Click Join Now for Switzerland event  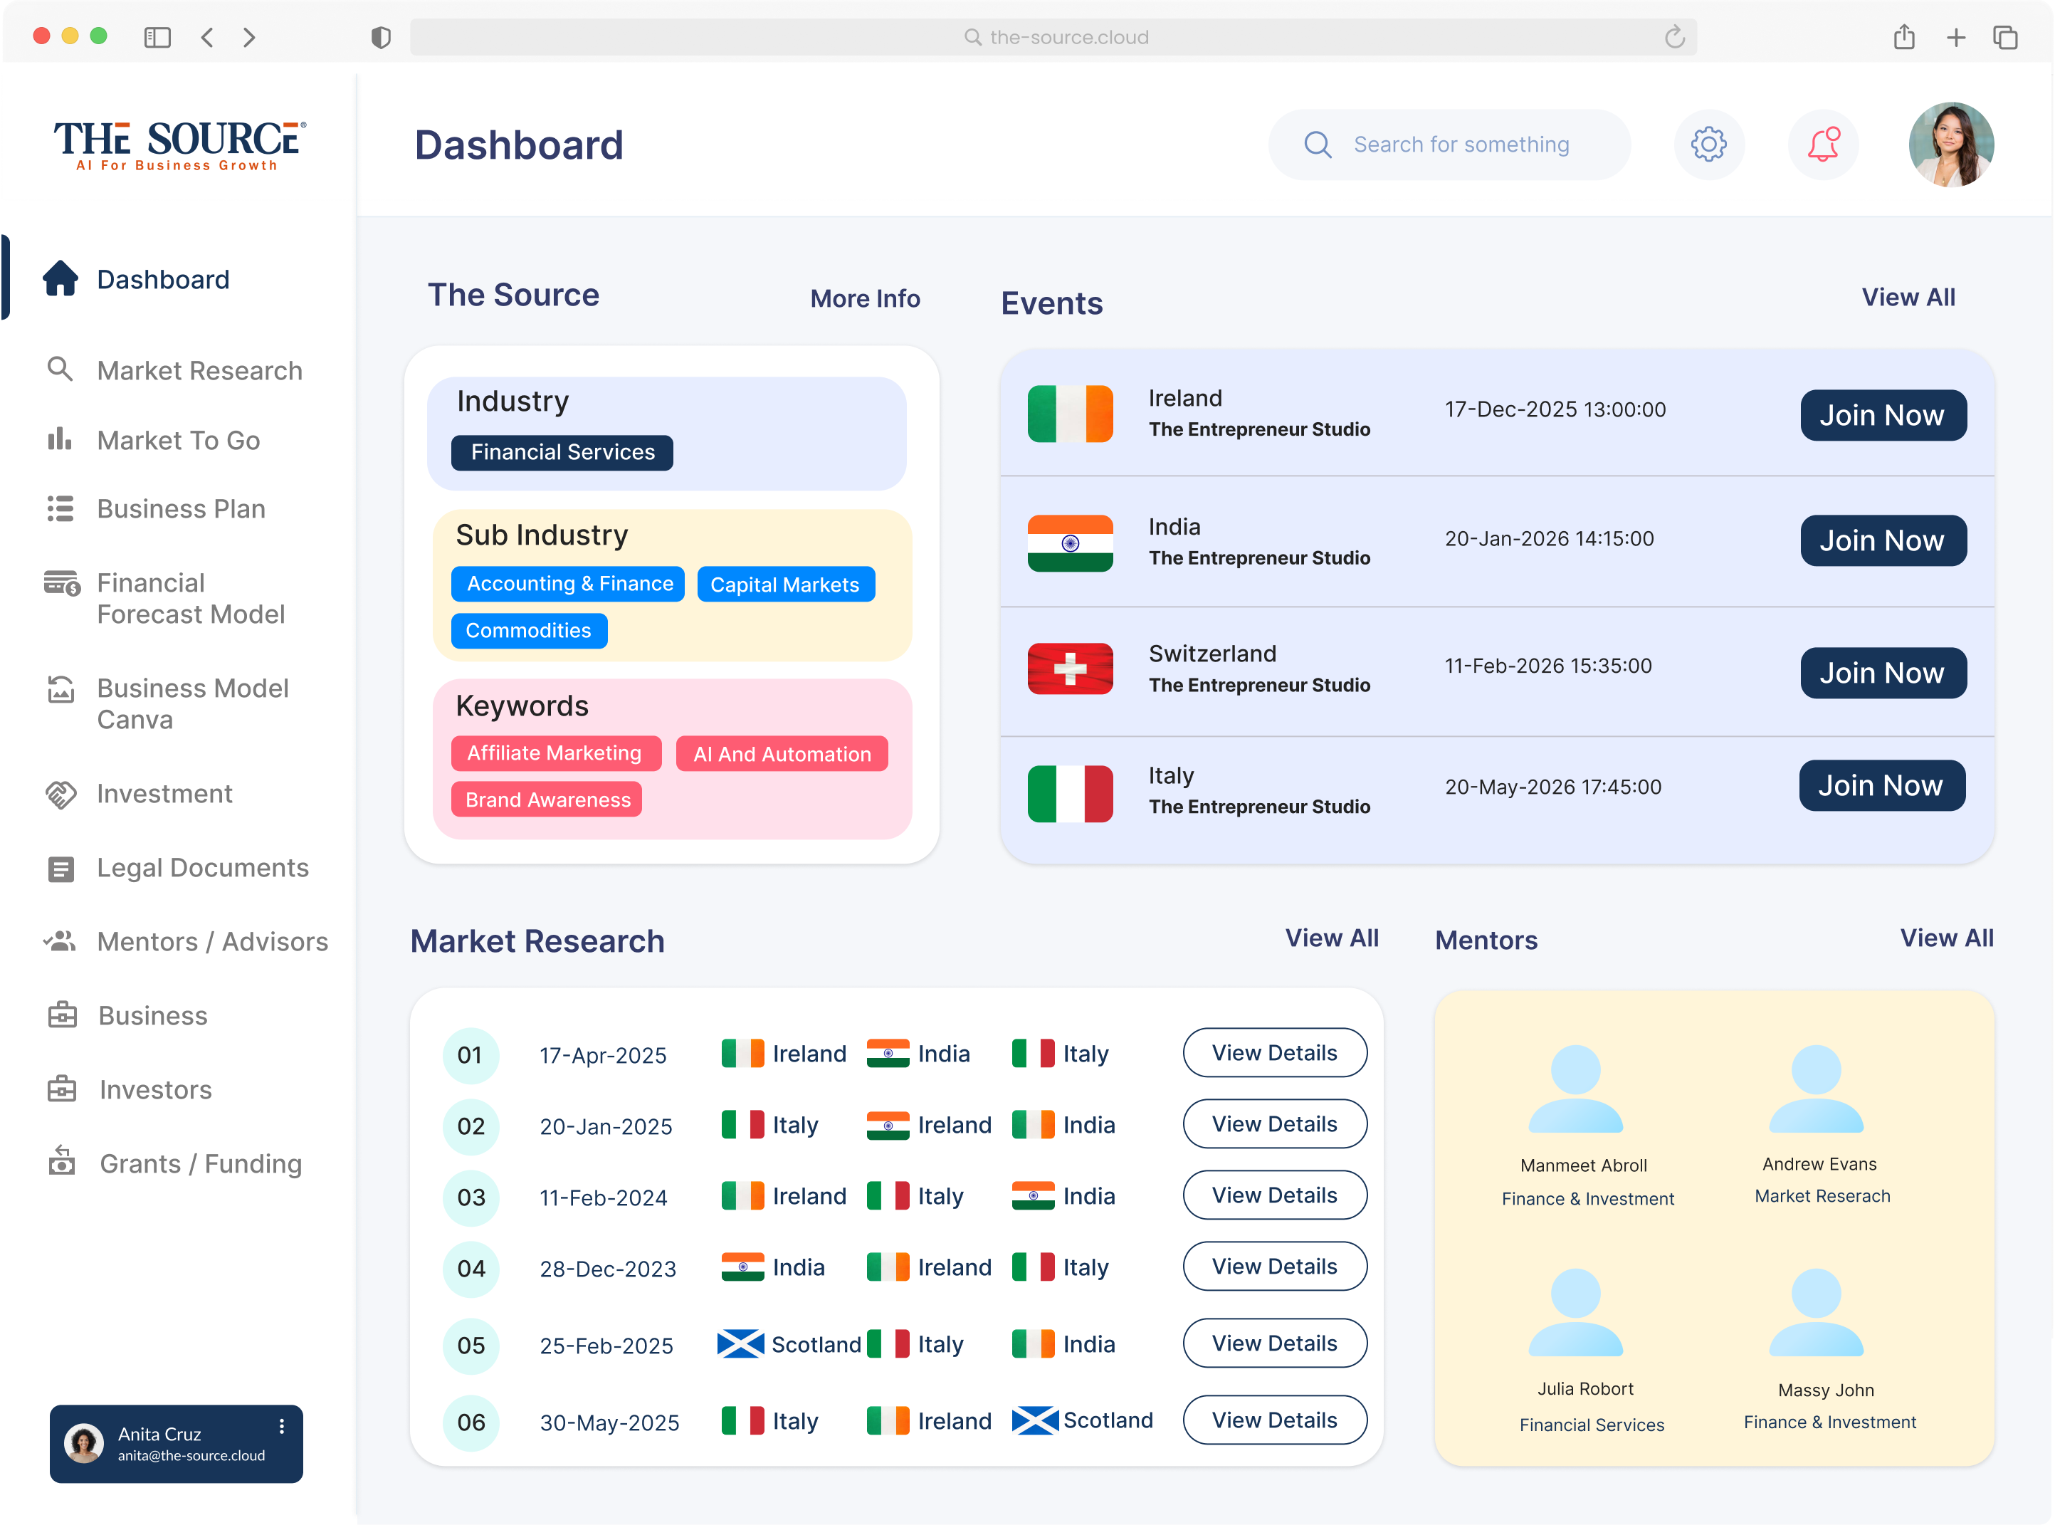1883,673
